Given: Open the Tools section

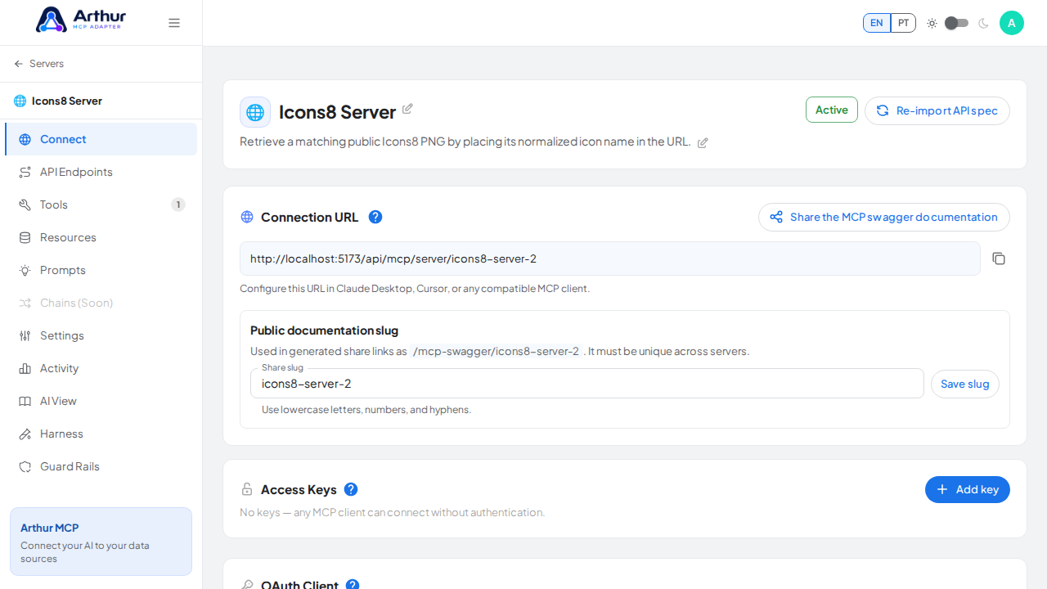Looking at the screenshot, I should pos(101,205).
